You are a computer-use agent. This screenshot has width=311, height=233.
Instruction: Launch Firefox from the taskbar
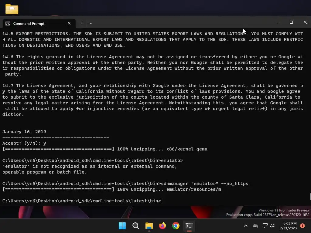162,226
